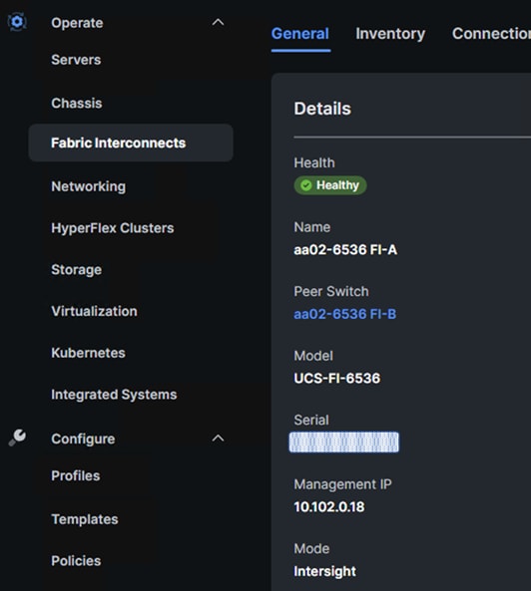
Task: Open HyperFlex Clusters sidebar item
Action: tap(113, 228)
